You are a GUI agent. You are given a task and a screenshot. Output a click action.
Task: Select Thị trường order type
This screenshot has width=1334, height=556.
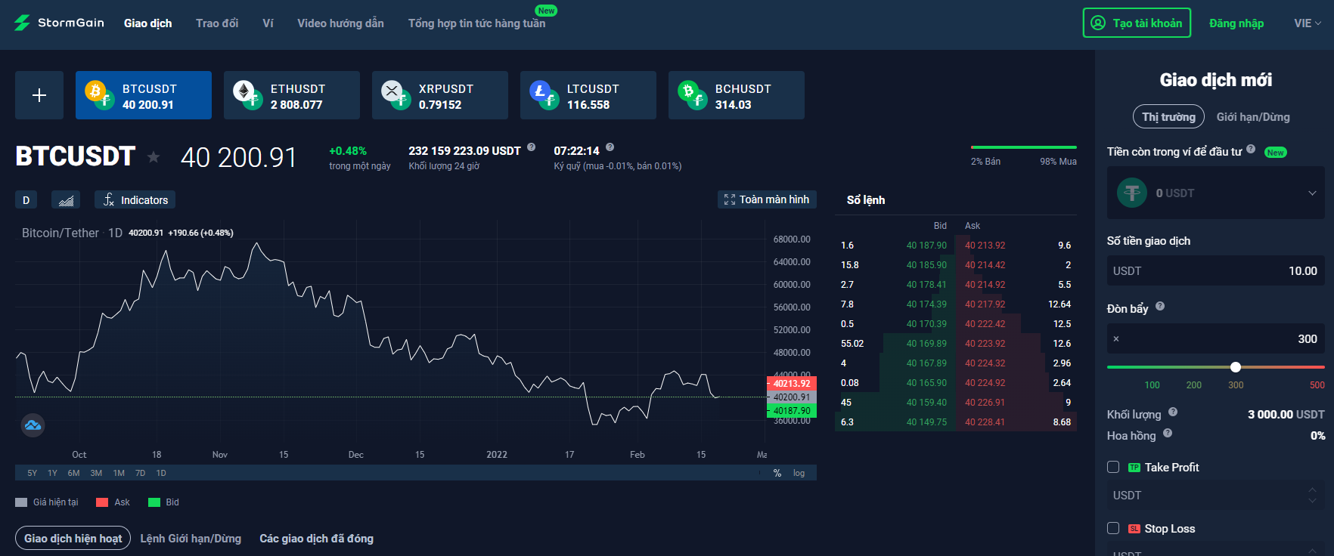(x=1168, y=116)
